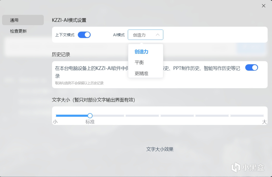Click the 文字大小效果 preview text
Viewport: 272px width, 177px height.
(160, 149)
